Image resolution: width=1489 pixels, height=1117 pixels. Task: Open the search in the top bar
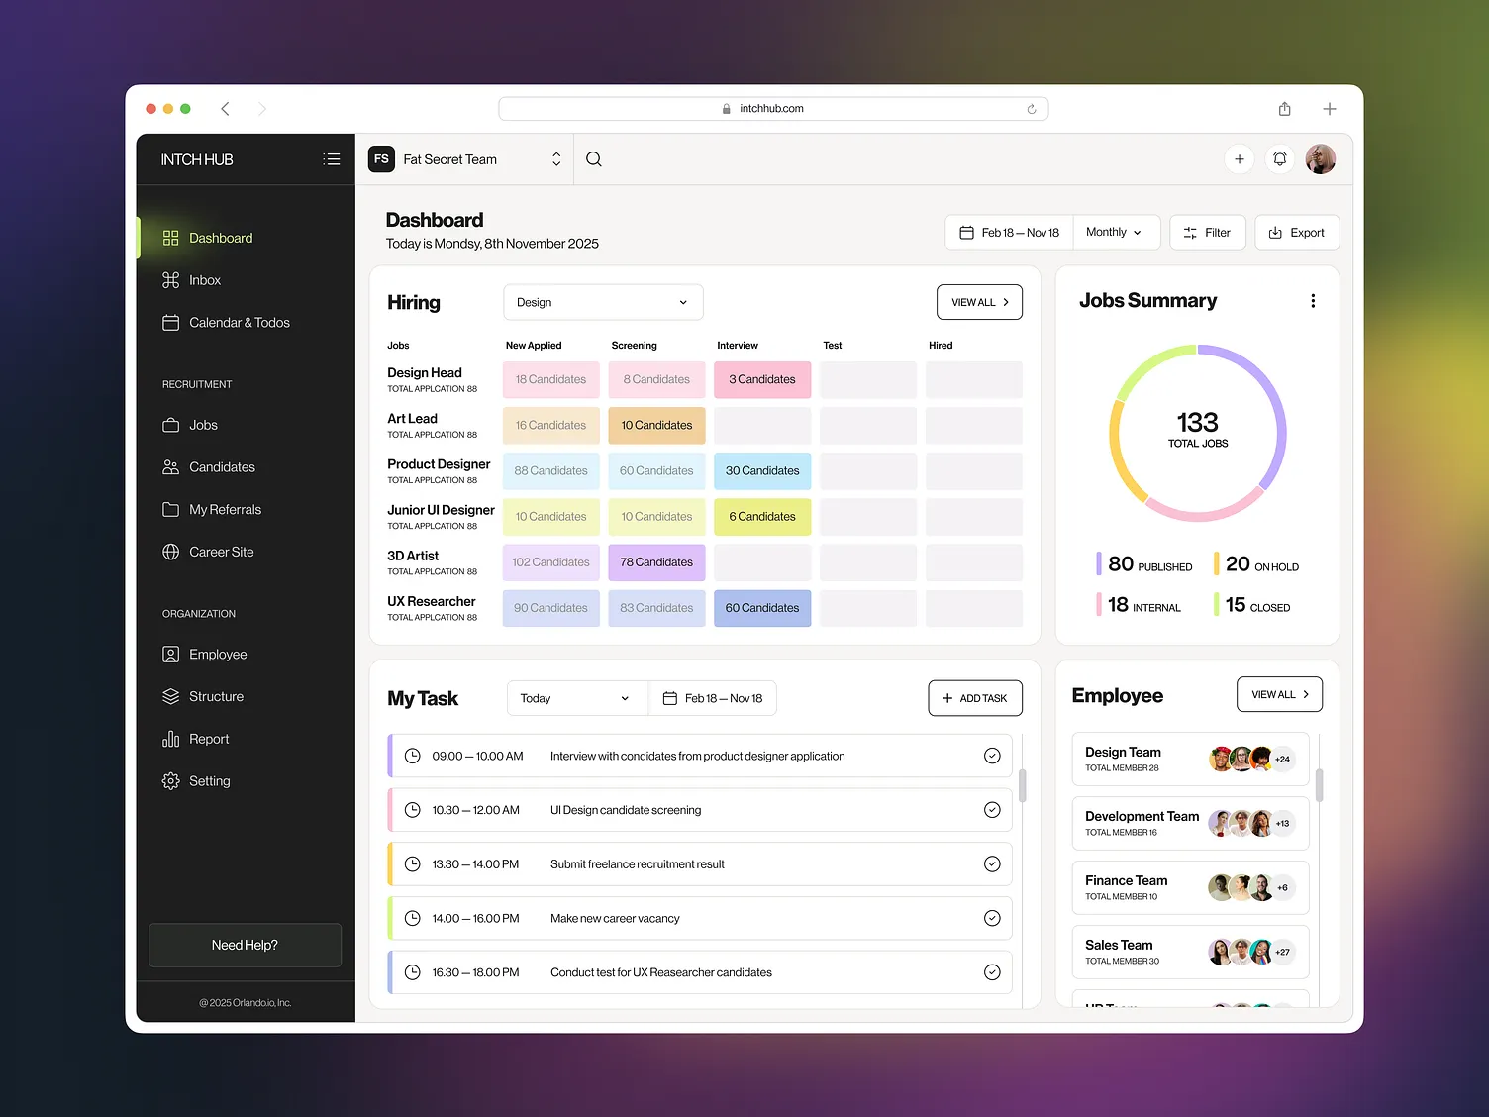tap(593, 158)
